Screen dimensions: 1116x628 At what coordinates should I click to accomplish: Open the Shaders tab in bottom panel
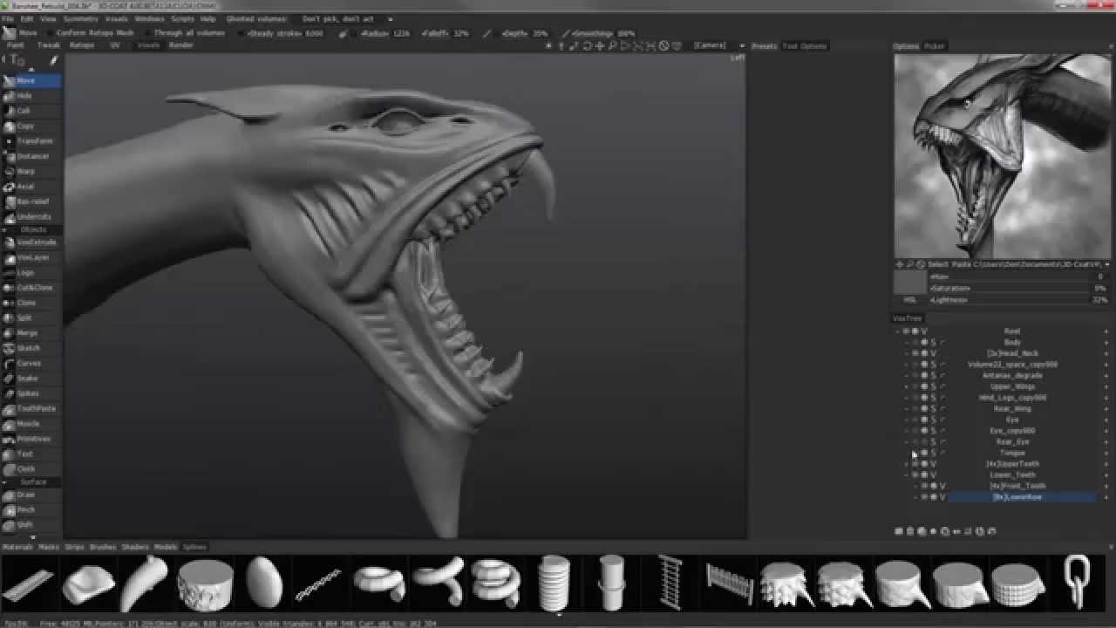click(x=135, y=547)
